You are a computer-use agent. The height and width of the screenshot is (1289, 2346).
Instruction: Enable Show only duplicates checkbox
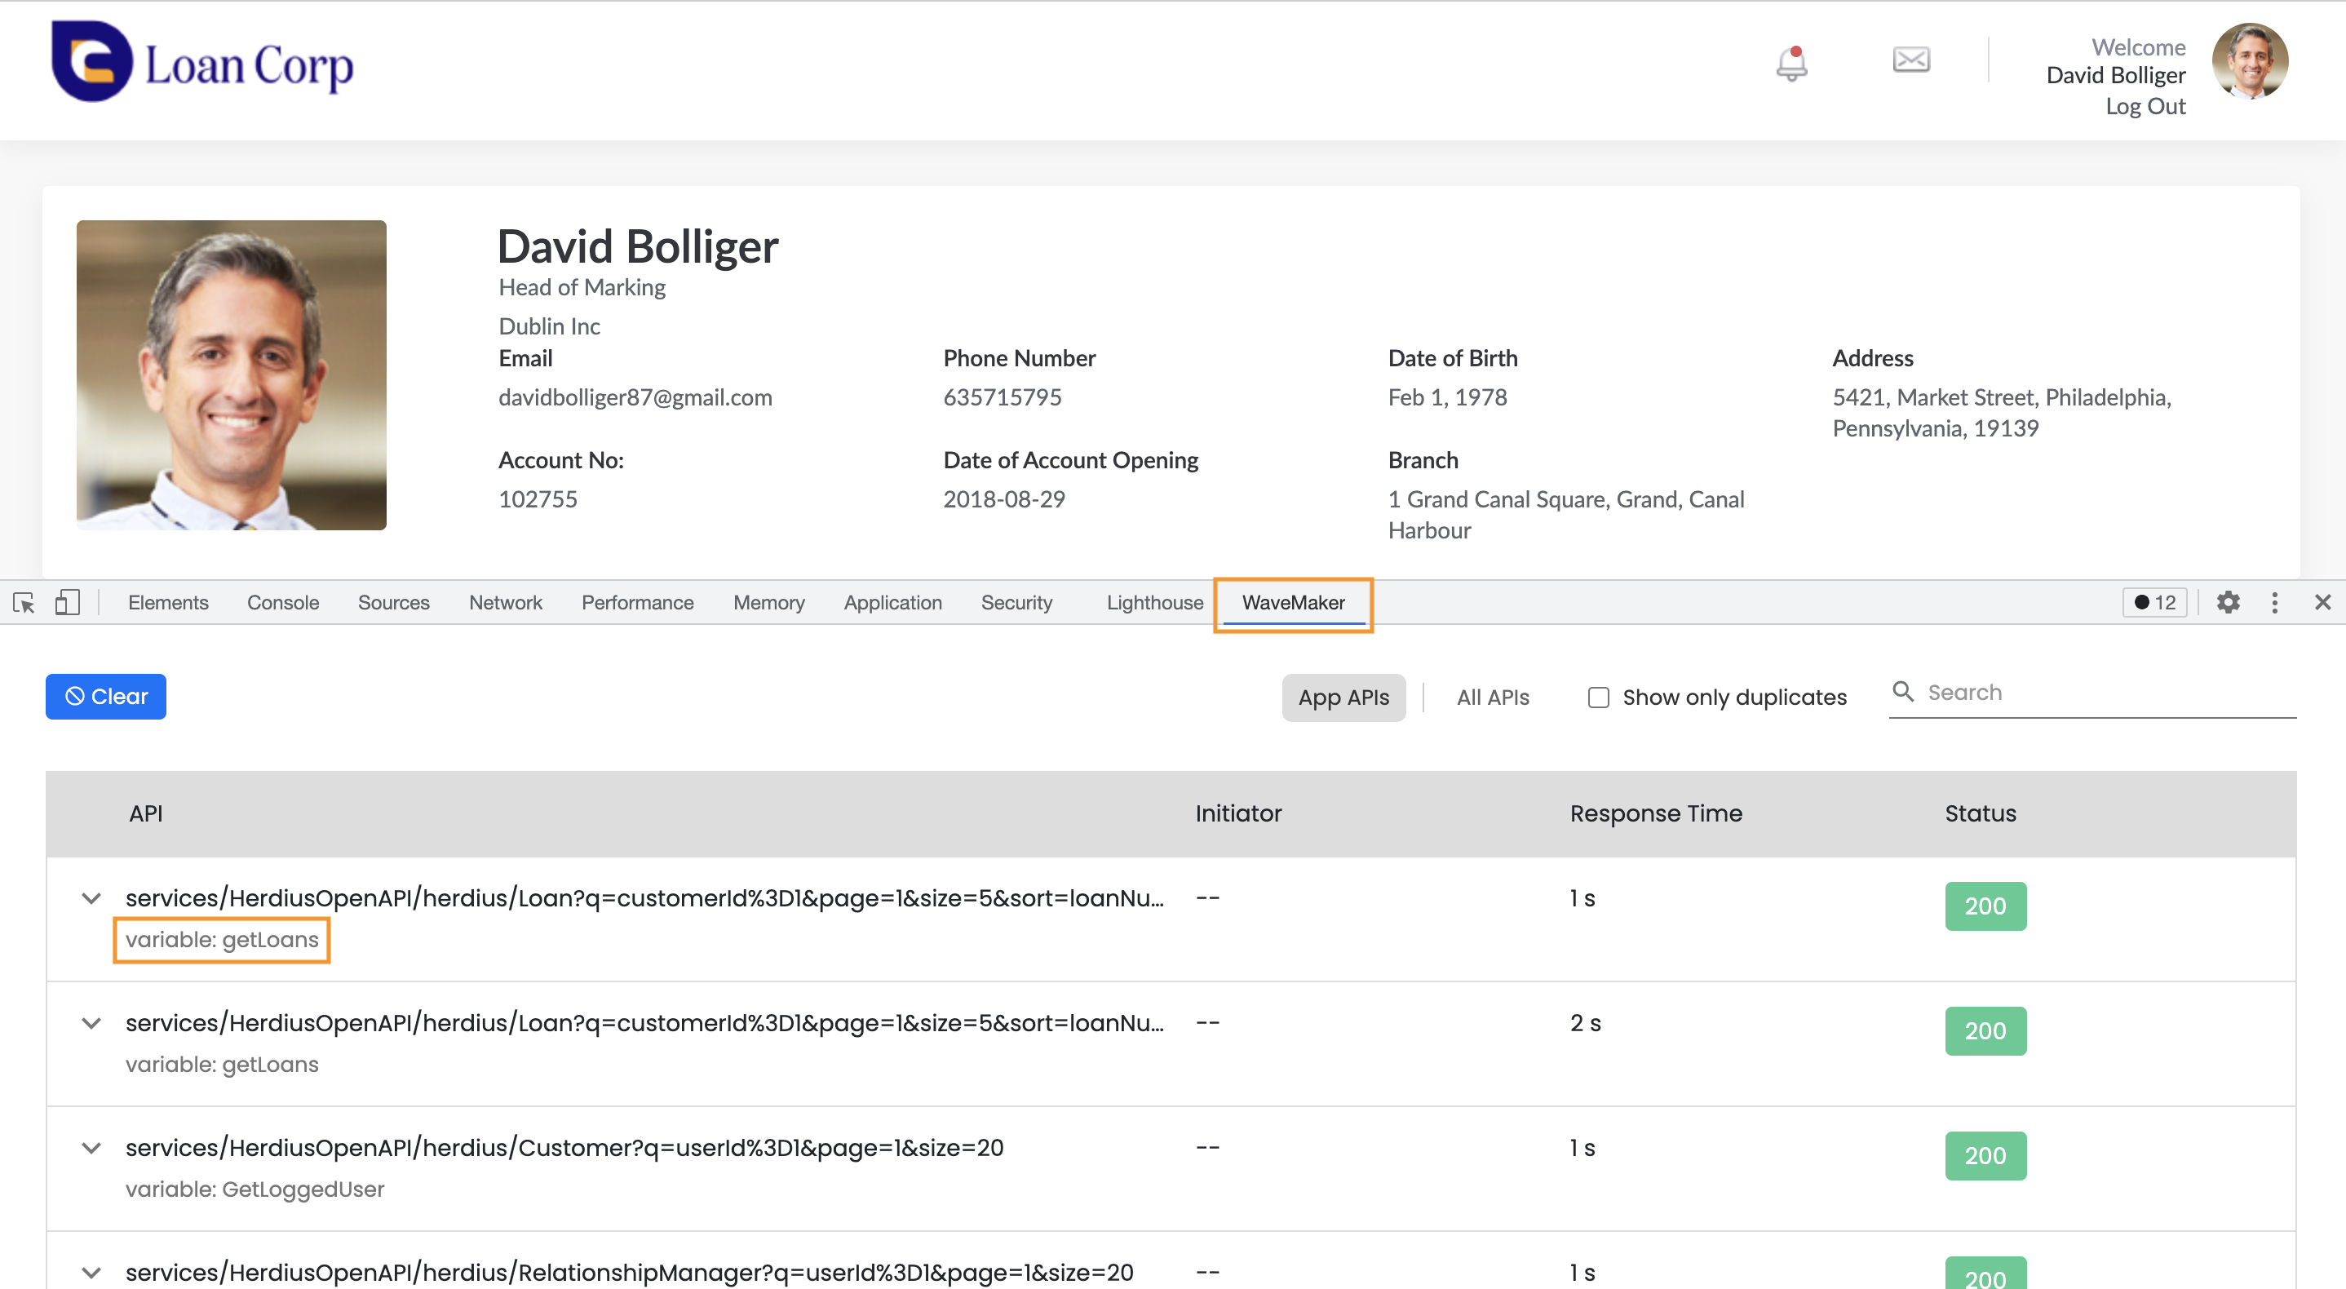[1598, 697]
